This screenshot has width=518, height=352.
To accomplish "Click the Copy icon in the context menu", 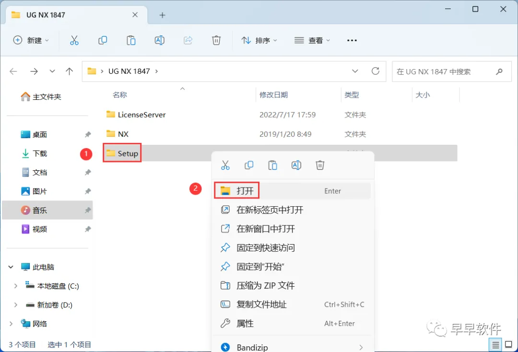I will tap(249, 165).
